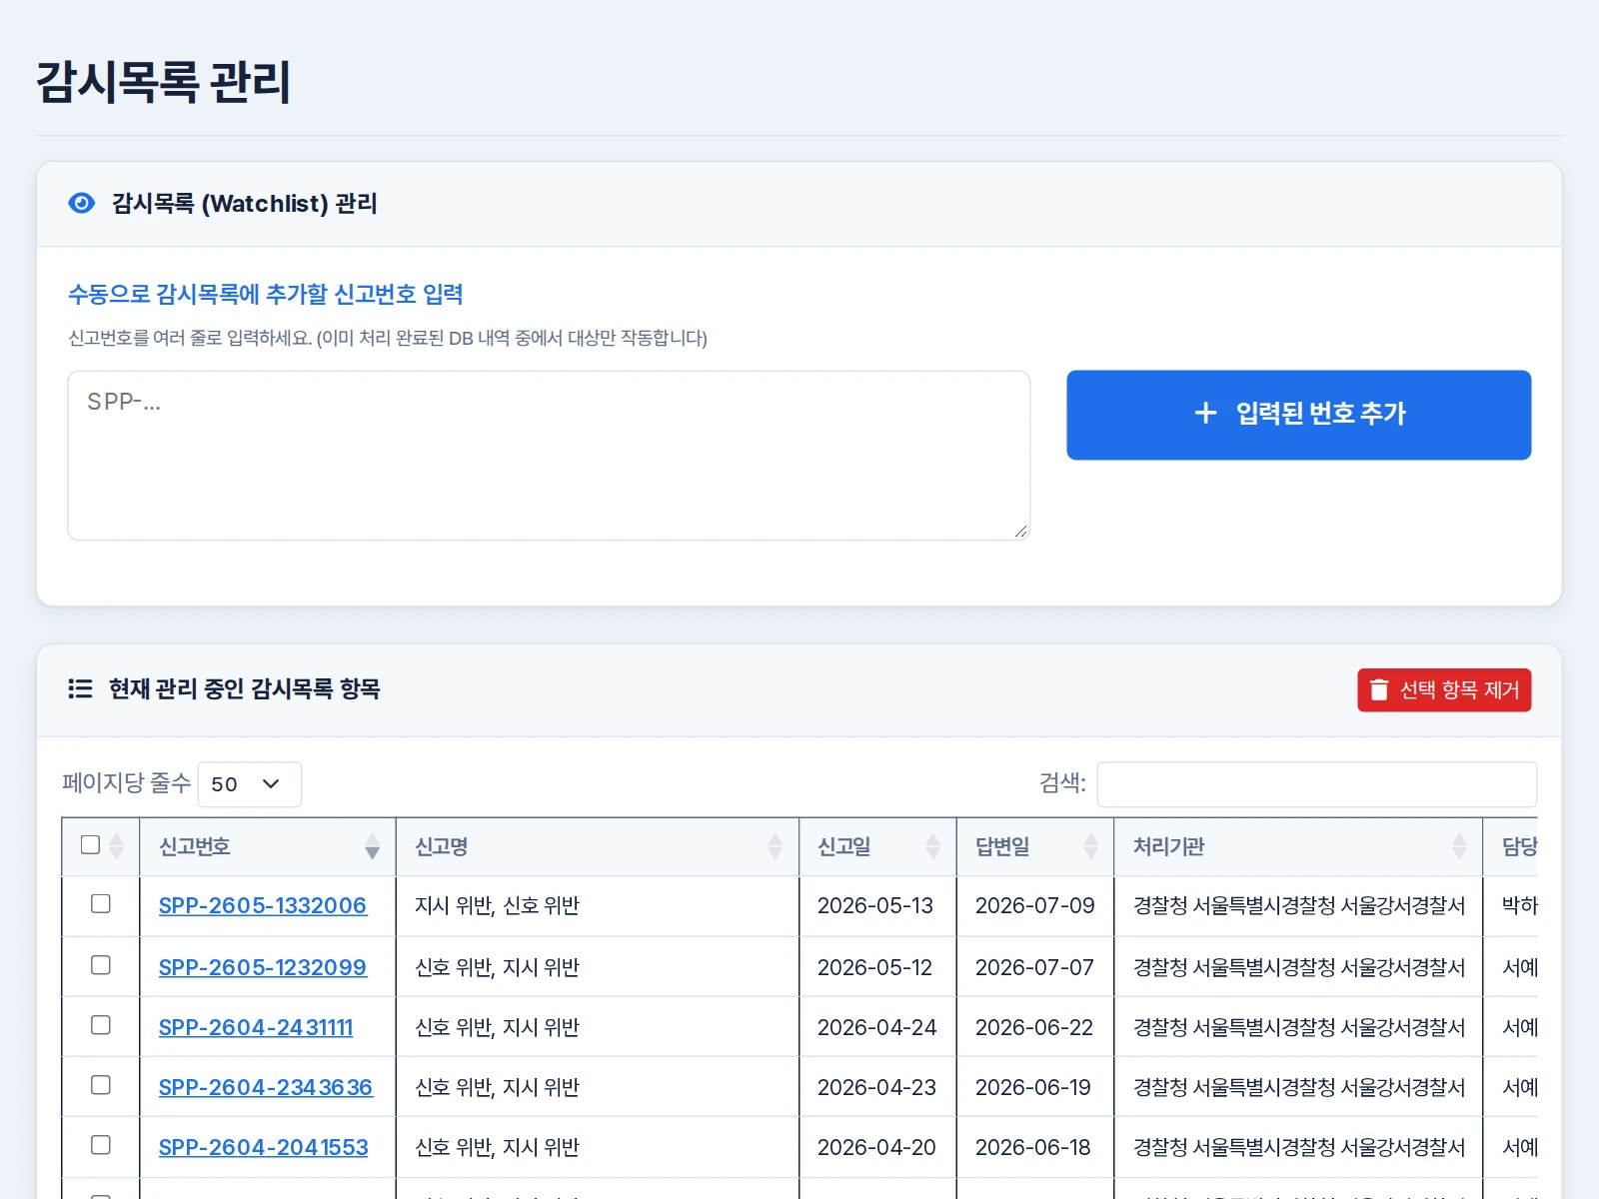Screen dimensions: 1599x1199
Task: Open link SPP-2604-2431111
Action: pyautogui.click(x=256, y=1027)
